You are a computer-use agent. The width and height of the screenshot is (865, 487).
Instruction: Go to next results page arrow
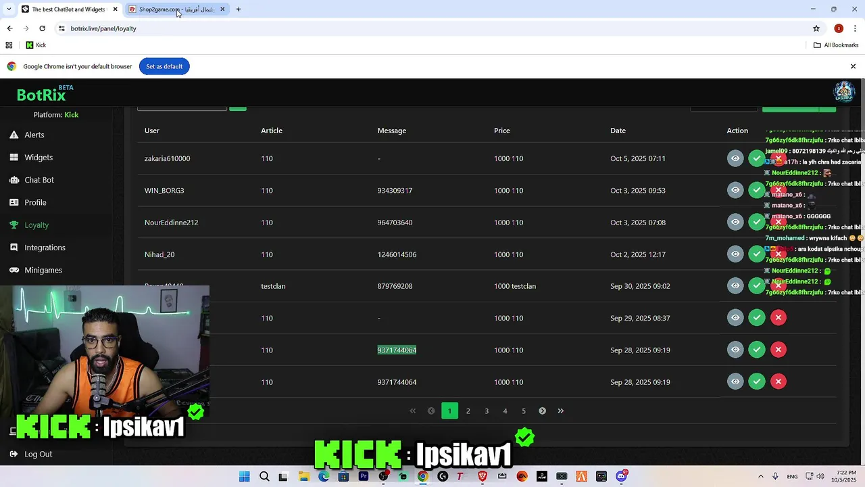542,411
